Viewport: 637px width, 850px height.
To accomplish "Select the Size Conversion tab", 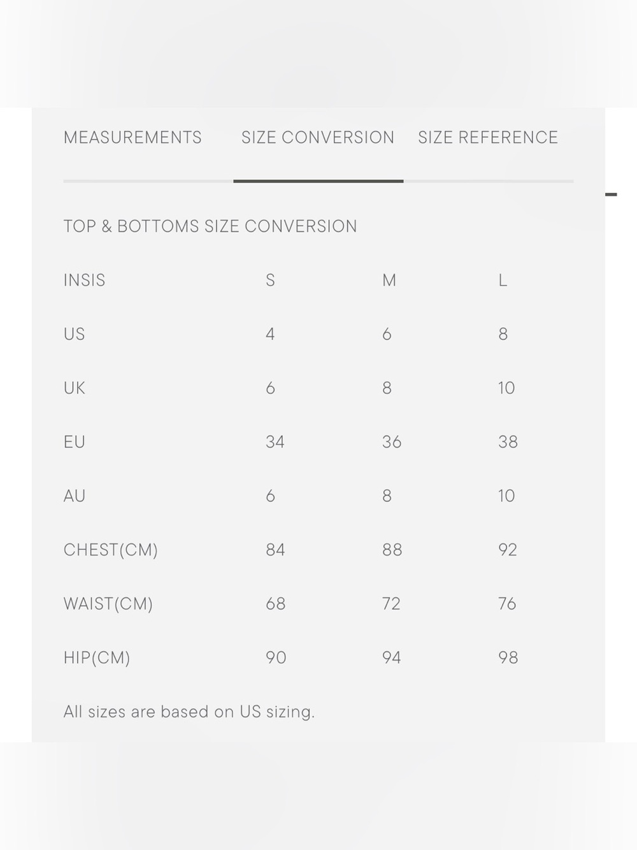I will (x=318, y=138).
